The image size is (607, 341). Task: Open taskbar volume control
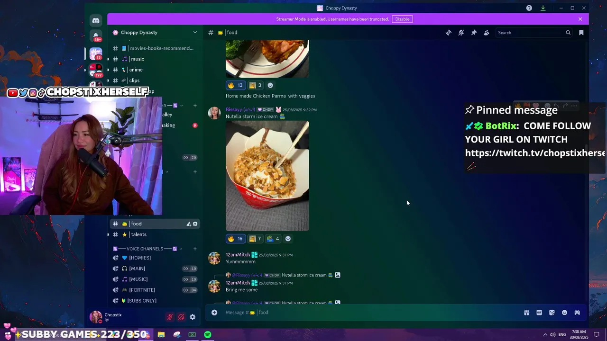553,335
